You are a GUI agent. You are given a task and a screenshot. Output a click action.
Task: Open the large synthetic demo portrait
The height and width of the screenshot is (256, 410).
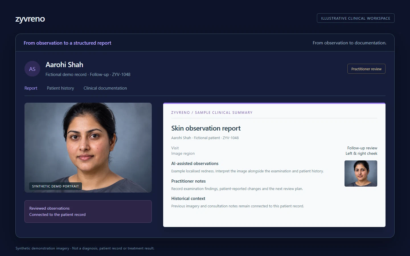[88, 148]
